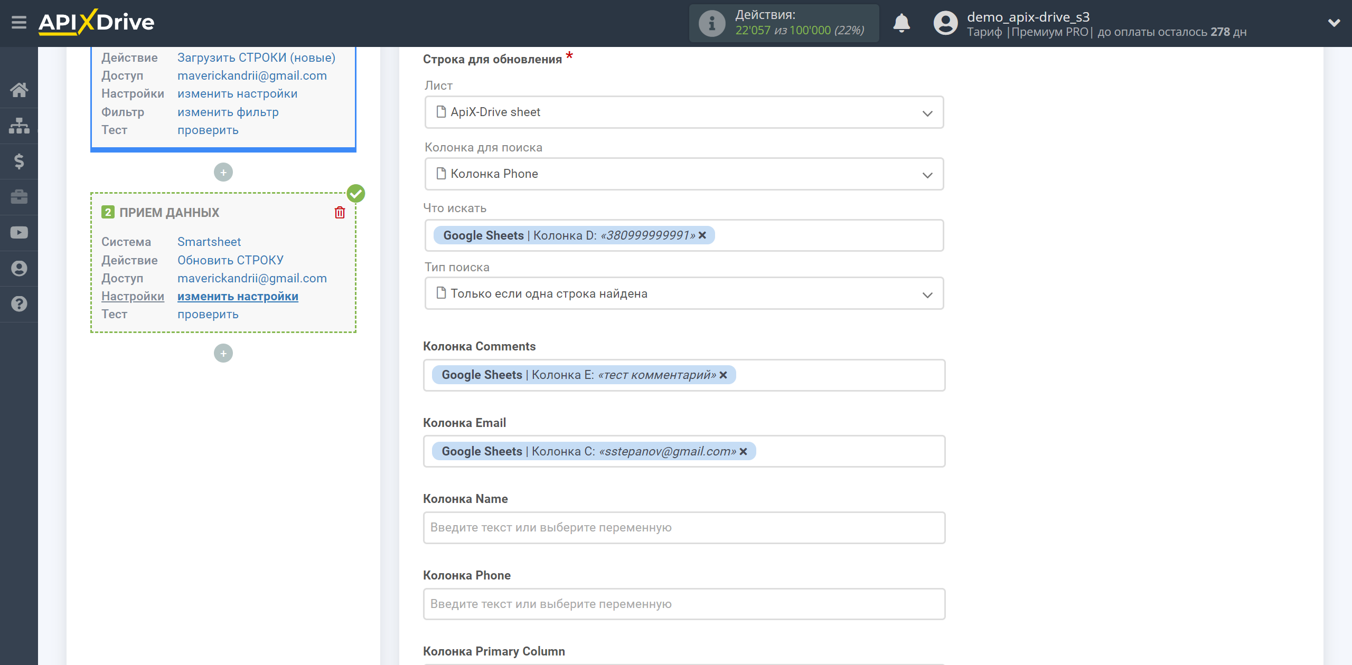Open help question icon in sidebar
This screenshot has height=665, width=1352.
point(19,304)
